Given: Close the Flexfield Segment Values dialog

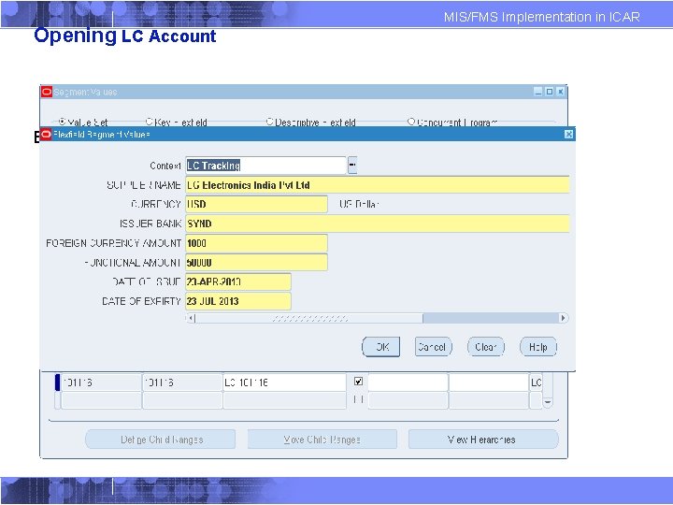Looking at the screenshot, I should point(568,135).
